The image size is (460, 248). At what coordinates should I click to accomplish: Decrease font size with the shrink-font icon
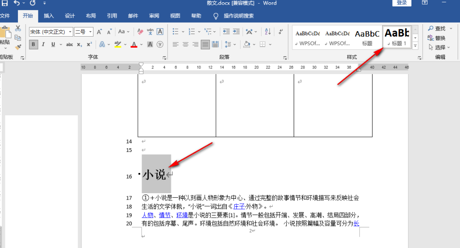pyautogui.click(x=110, y=32)
